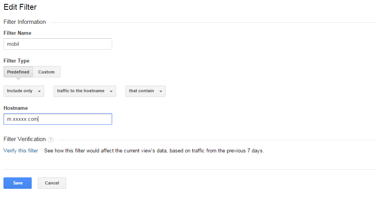Click the Filter Information section heading

coord(25,22)
